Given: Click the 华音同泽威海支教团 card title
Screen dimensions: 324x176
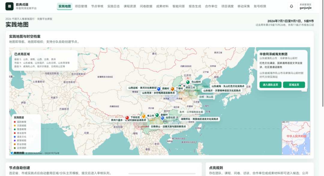Looking at the screenshot, I should tap(273, 54).
